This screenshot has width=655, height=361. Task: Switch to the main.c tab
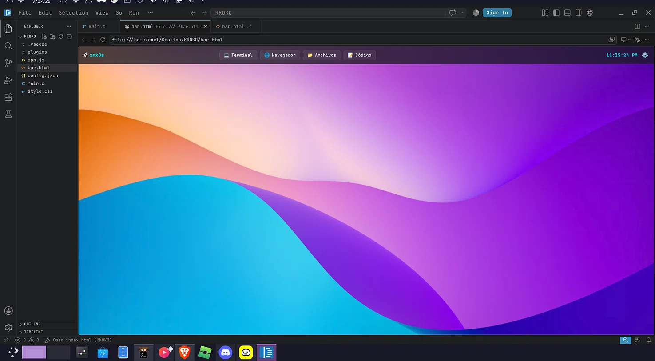(x=97, y=27)
